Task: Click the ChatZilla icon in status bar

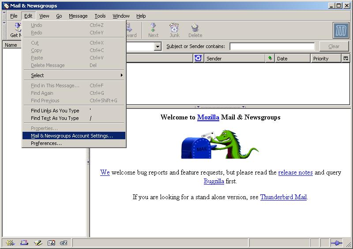Action: (64, 243)
